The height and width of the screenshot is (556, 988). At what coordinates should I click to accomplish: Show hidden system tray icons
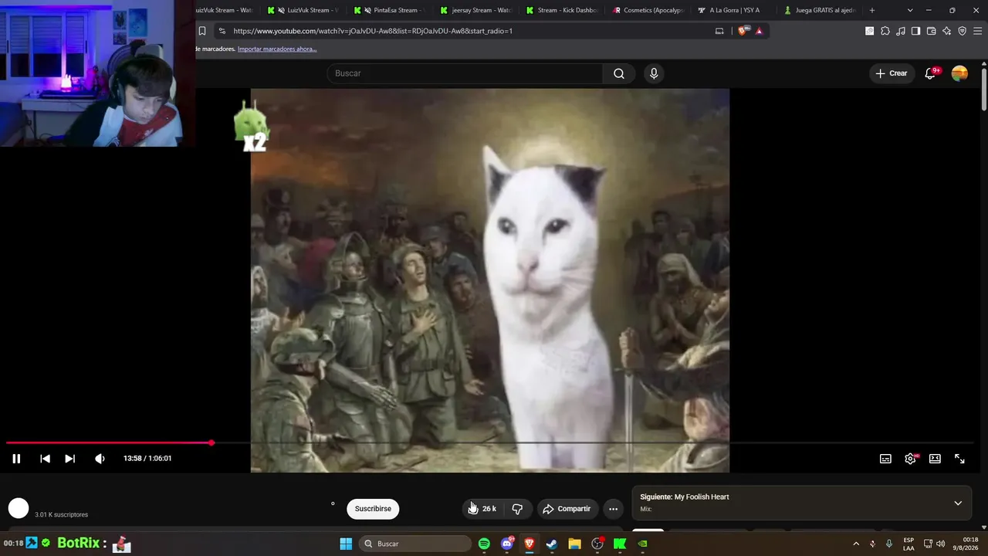[x=856, y=544]
